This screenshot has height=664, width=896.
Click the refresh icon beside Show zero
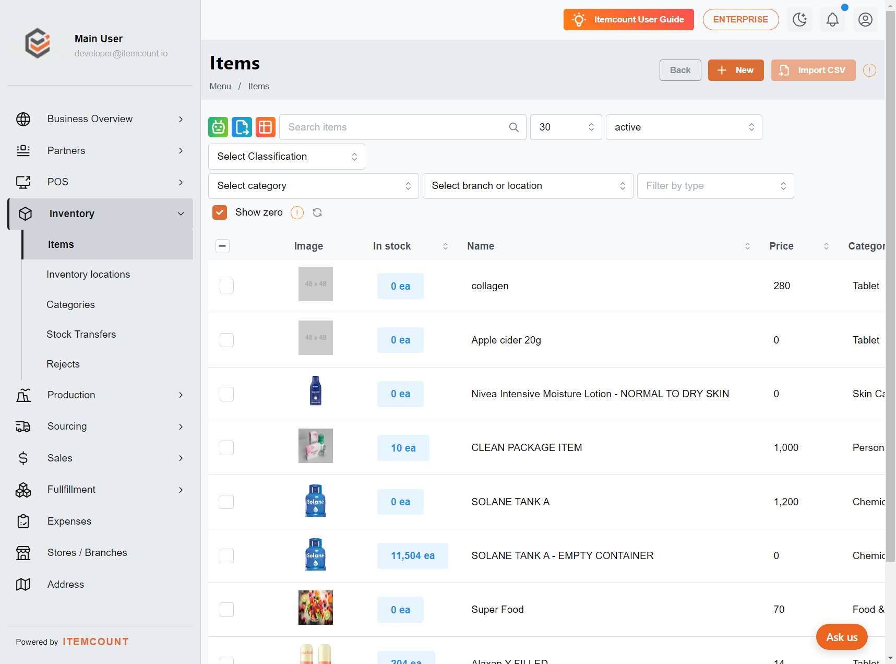point(317,212)
